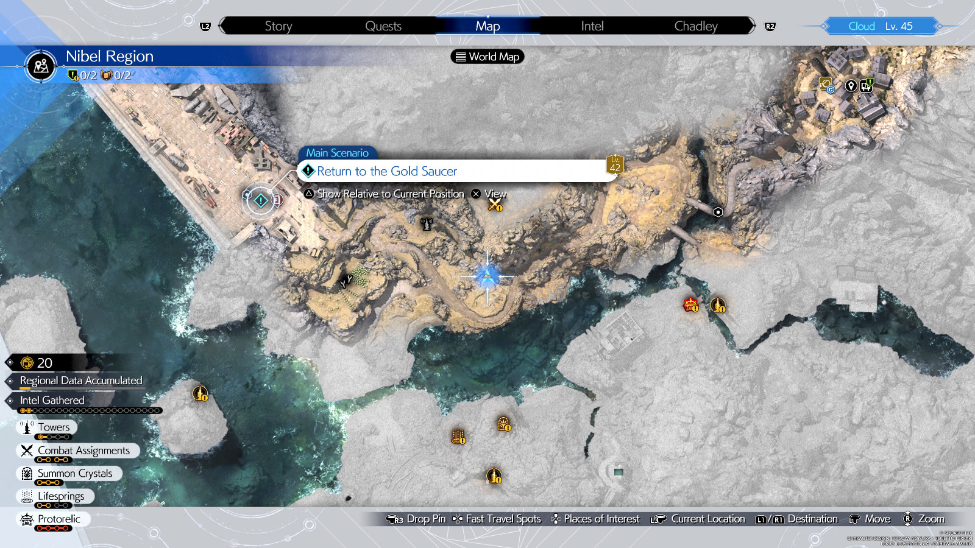Select the main scenario diamond map marker

point(261,200)
